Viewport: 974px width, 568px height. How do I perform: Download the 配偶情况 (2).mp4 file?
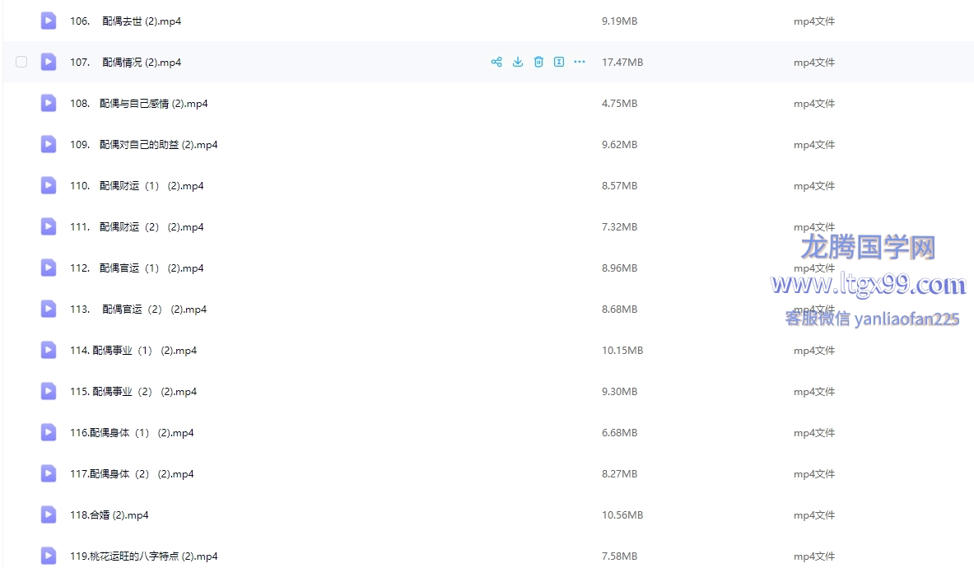pos(517,62)
